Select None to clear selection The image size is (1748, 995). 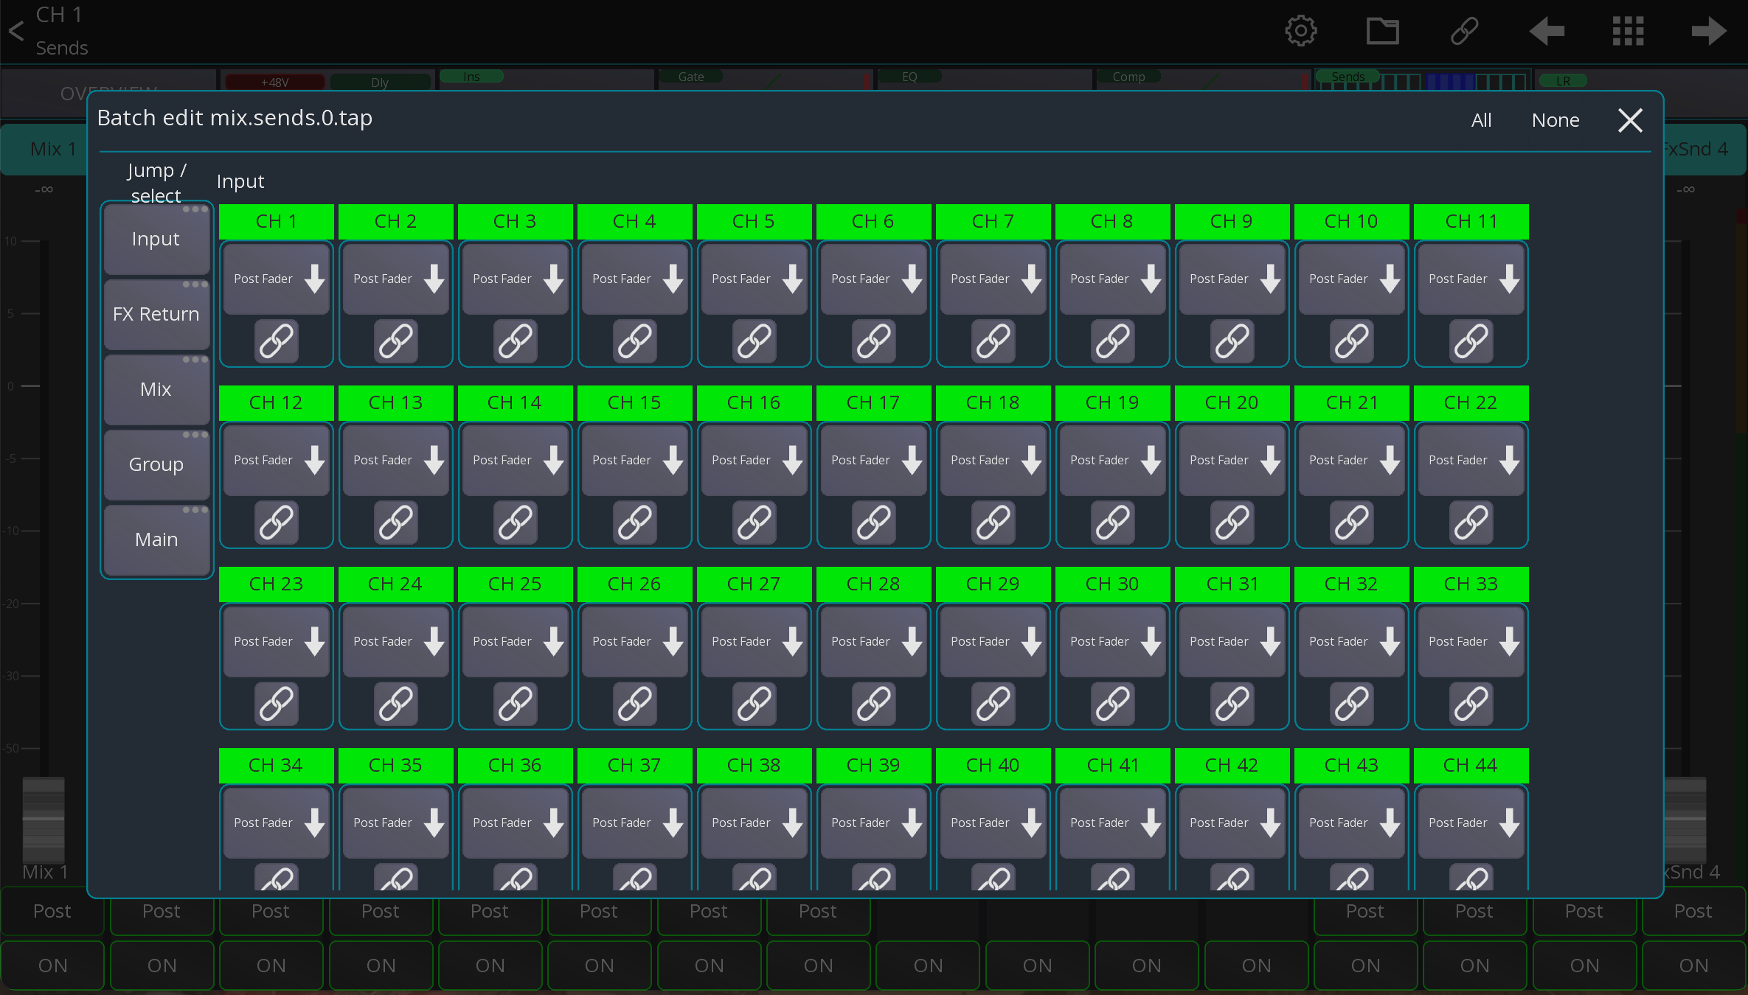point(1555,120)
